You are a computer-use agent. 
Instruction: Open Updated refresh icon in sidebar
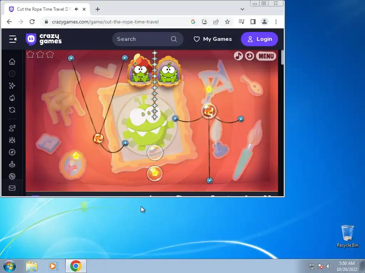[12, 110]
